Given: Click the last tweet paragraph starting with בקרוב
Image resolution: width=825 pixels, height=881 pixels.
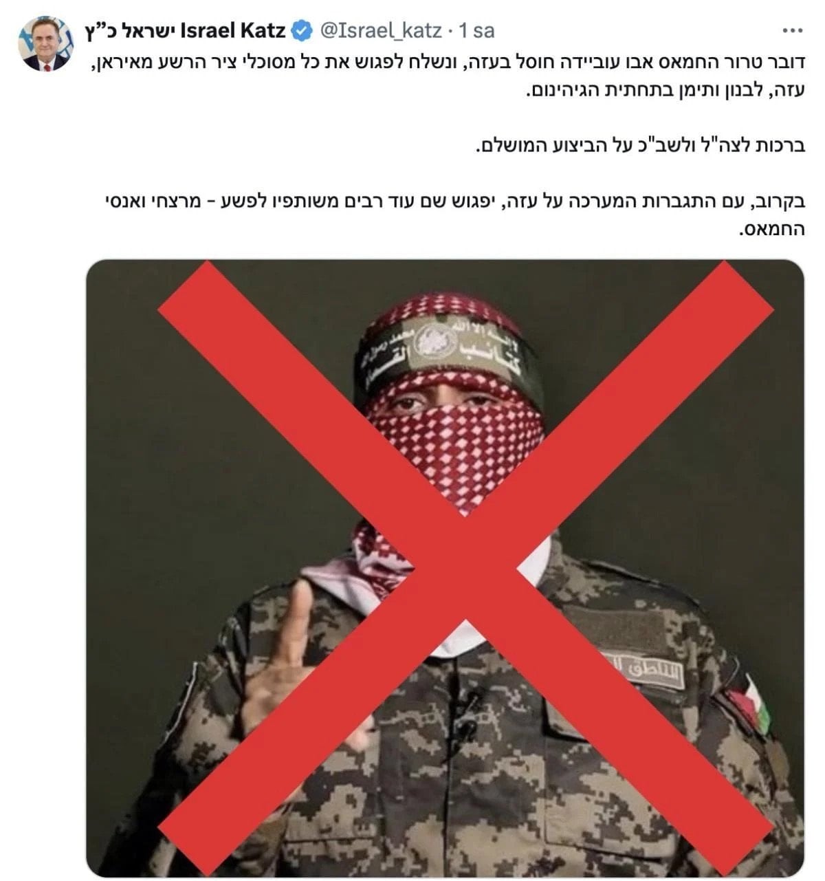Looking at the screenshot, I should [x=454, y=215].
